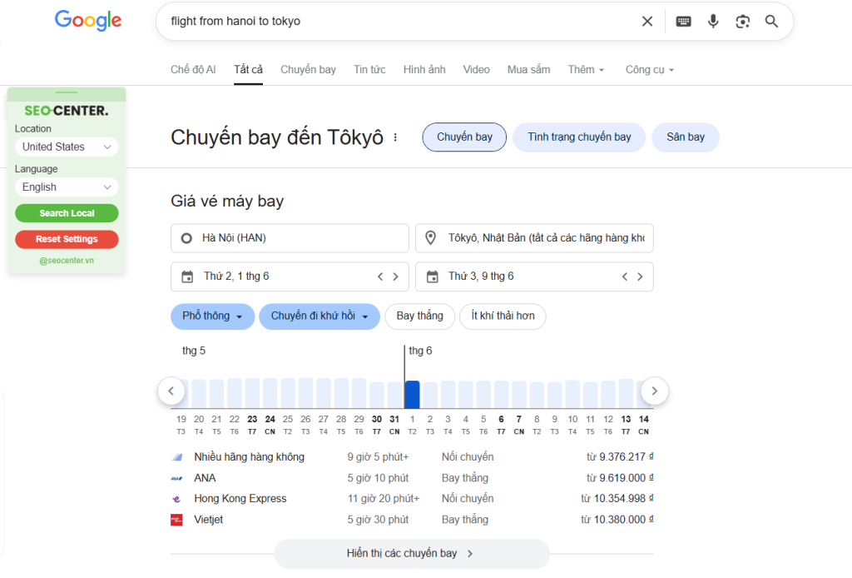Toggle the Ít khí thải hơn filter
The width and height of the screenshot is (852, 578).
tap(503, 316)
